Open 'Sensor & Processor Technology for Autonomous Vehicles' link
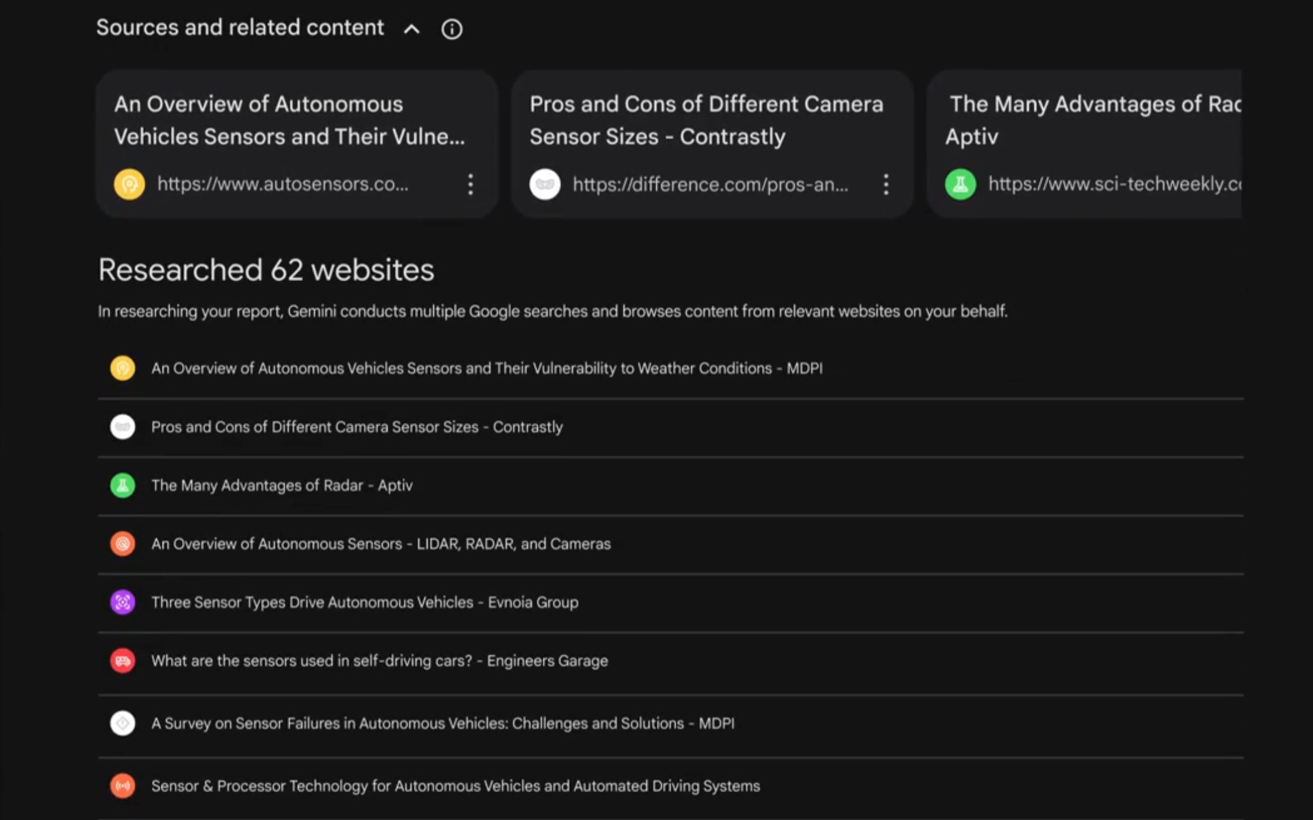Image resolution: width=1313 pixels, height=820 pixels. [456, 786]
